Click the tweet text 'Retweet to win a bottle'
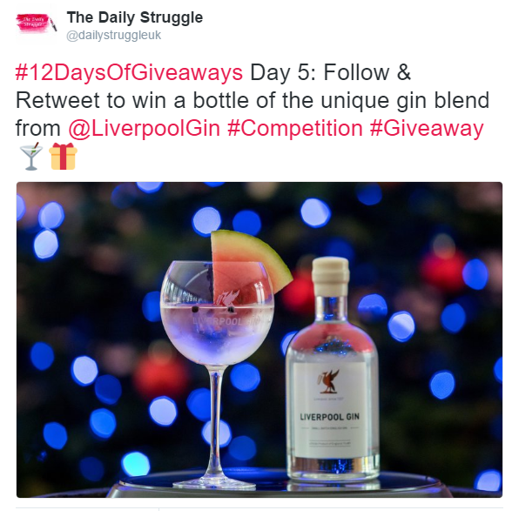519x517 pixels. 131,101
